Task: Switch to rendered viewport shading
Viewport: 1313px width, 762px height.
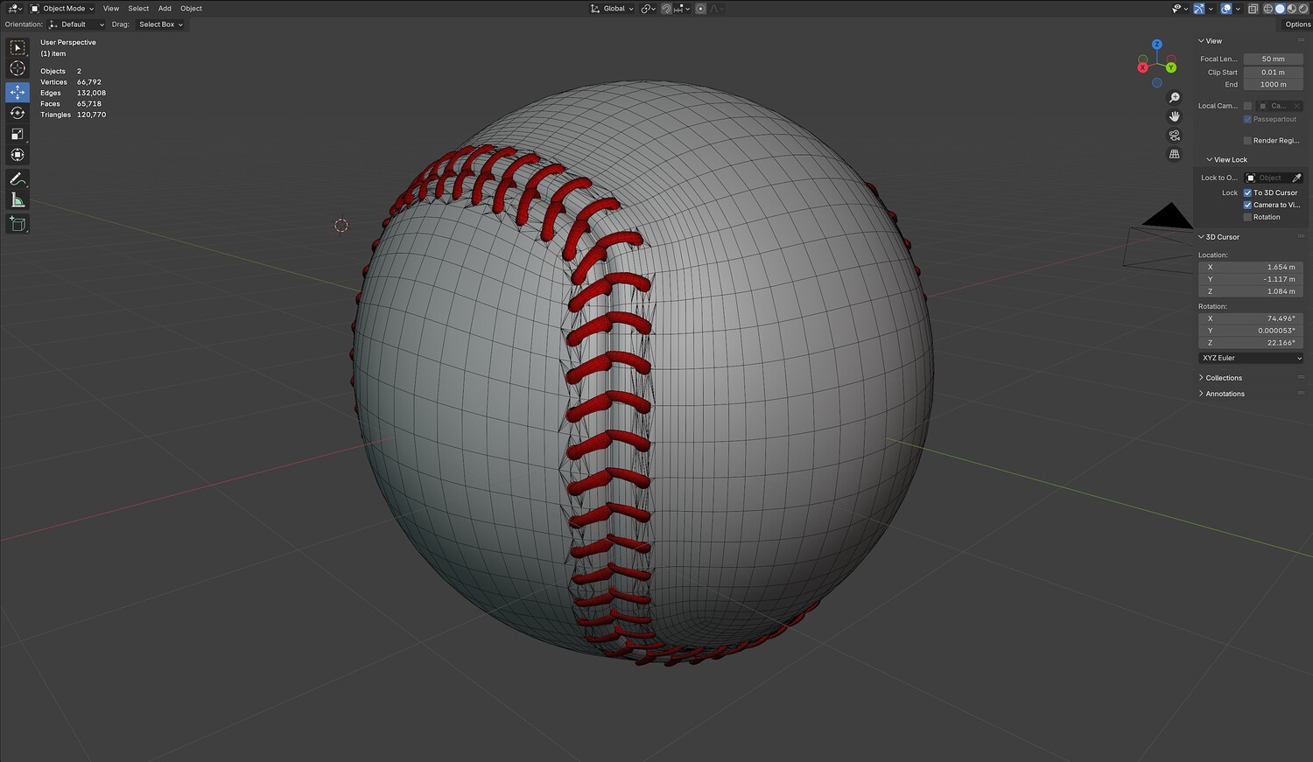Action: click(x=1303, y=9)
